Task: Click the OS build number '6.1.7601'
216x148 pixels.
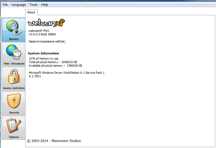Action: click(x=35, y=76)
